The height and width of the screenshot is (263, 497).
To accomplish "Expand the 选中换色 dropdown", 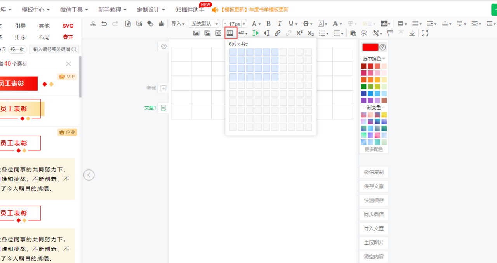I will [x=374, y=59].
